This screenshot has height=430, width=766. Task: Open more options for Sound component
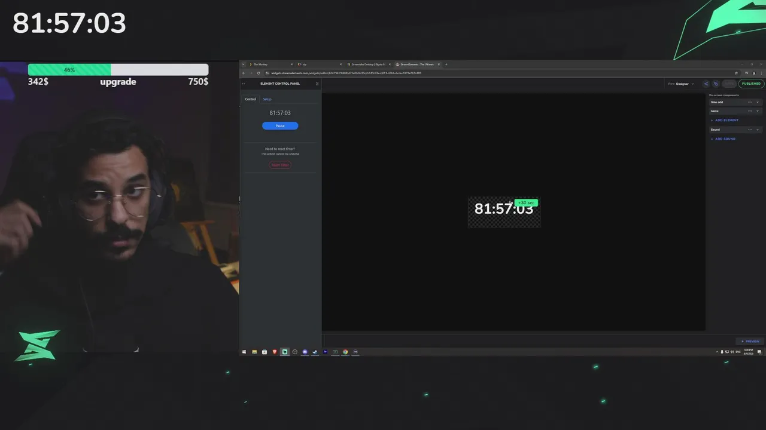coord(749,130)
